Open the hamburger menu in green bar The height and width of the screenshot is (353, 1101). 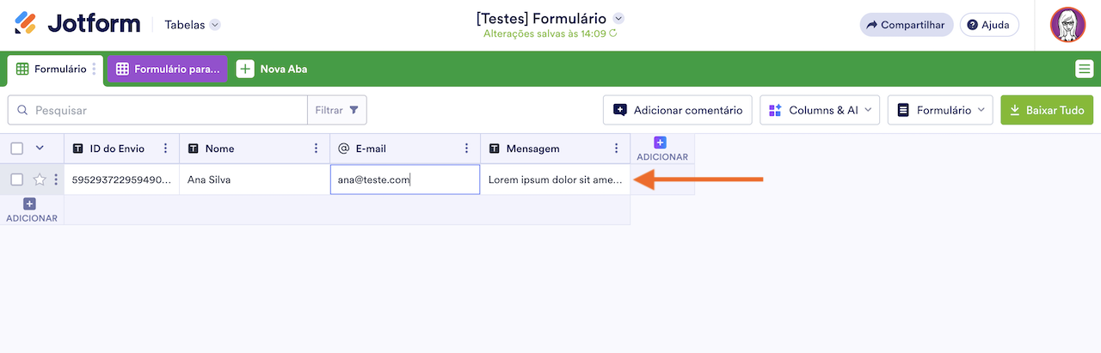1084,69
